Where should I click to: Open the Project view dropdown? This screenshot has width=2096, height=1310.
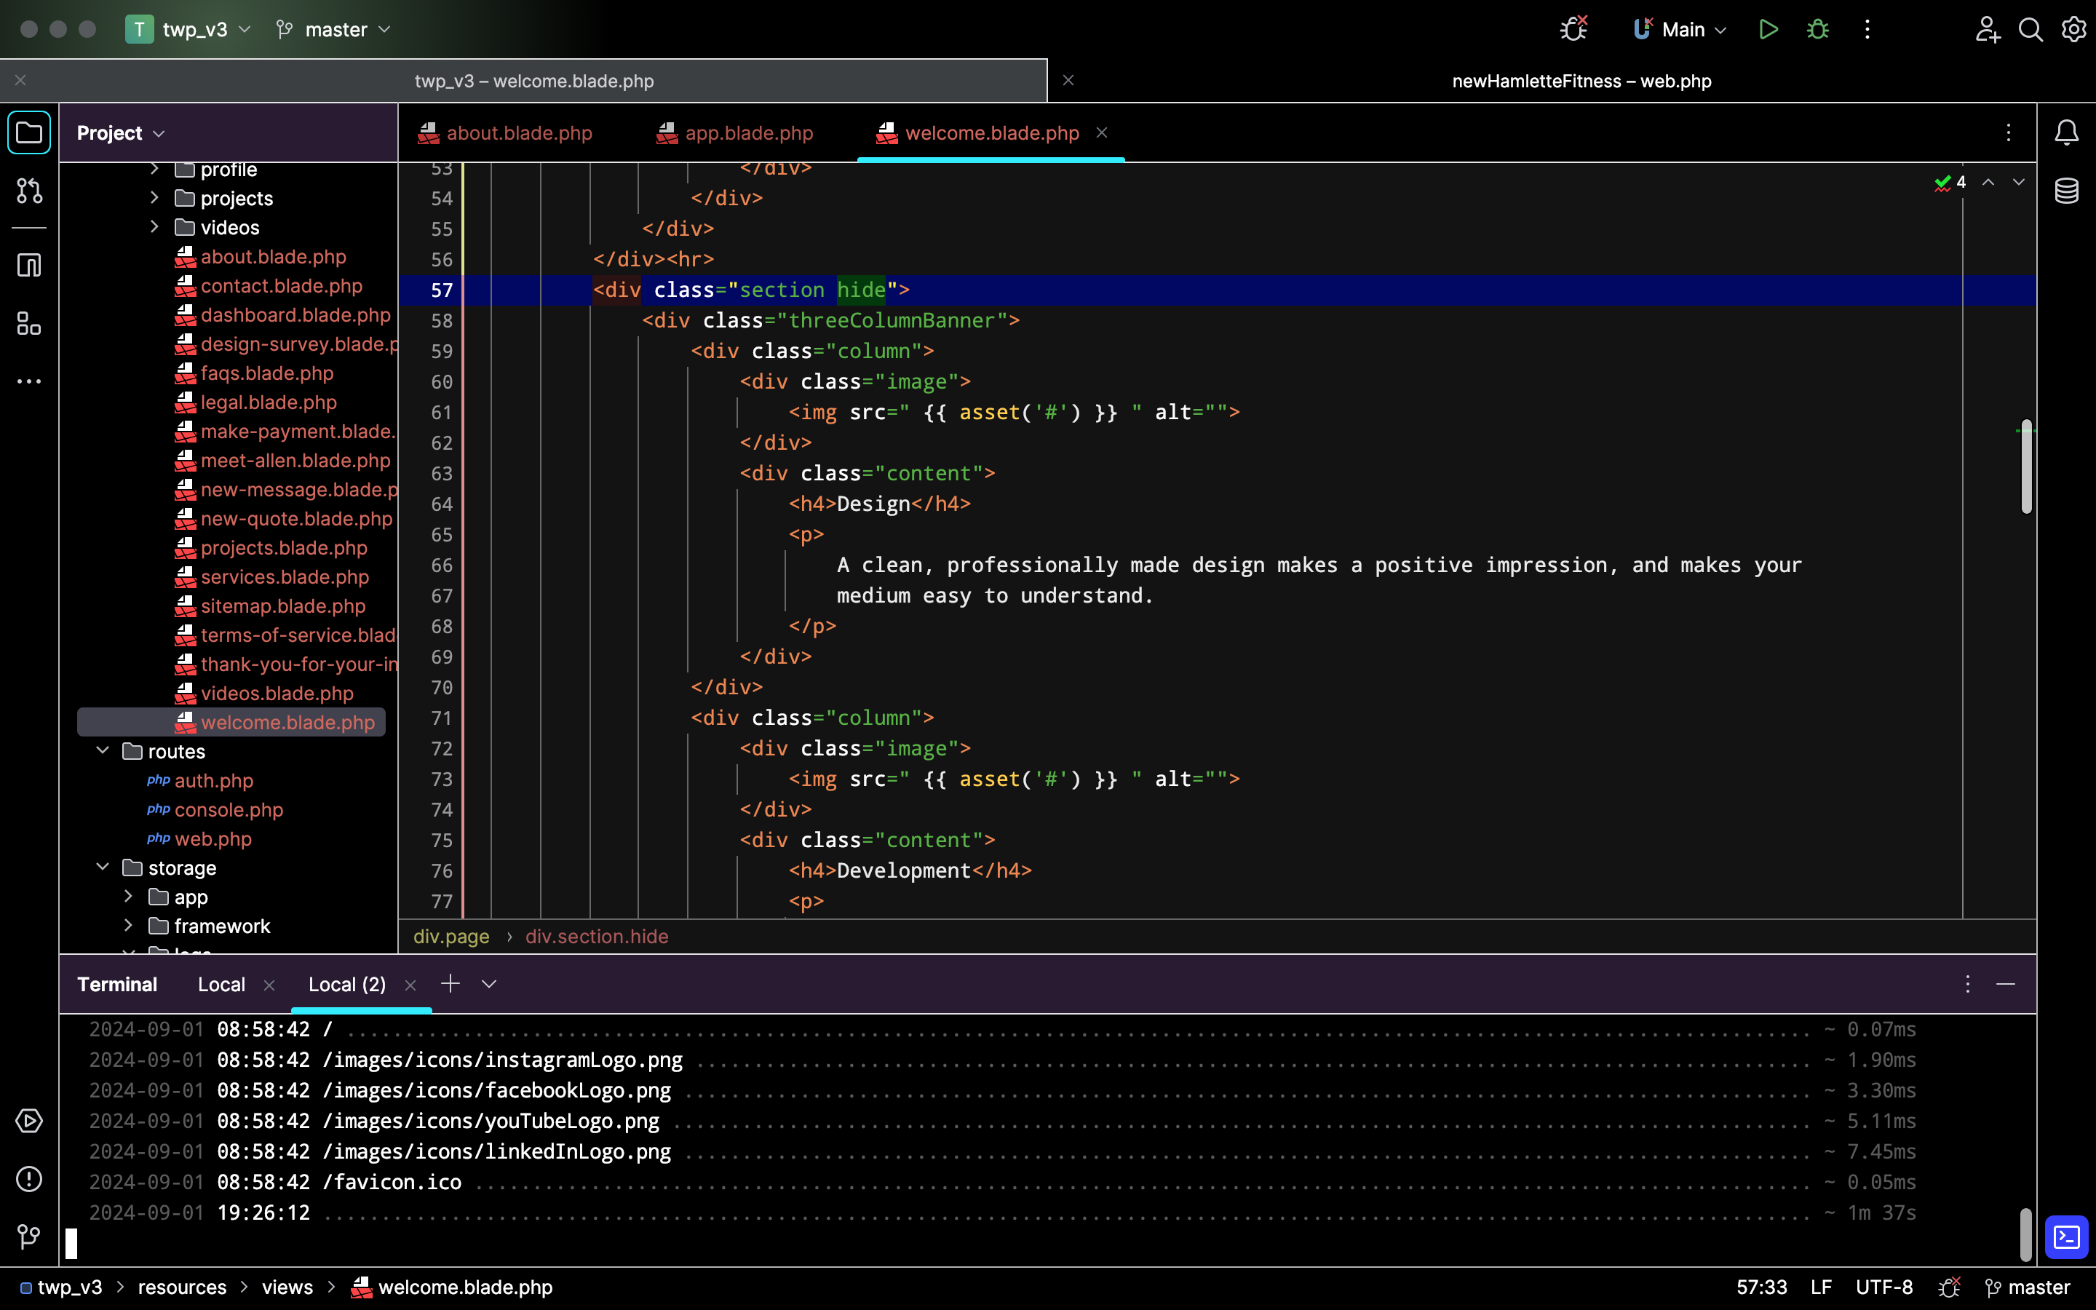tap(120, 132)
